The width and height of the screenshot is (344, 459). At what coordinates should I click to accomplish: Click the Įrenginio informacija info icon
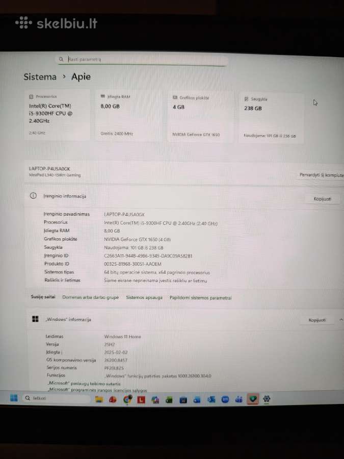(x=33, y=196)
